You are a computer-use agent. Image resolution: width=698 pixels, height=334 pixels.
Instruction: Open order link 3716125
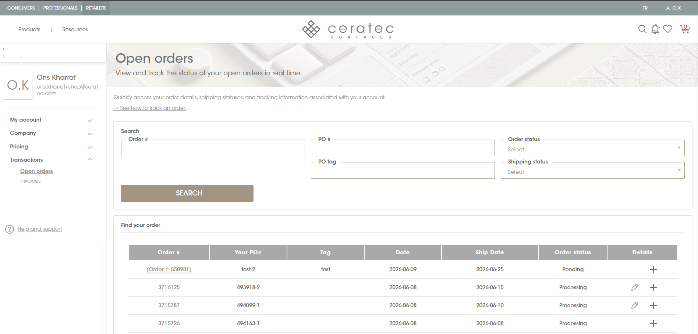169,287
